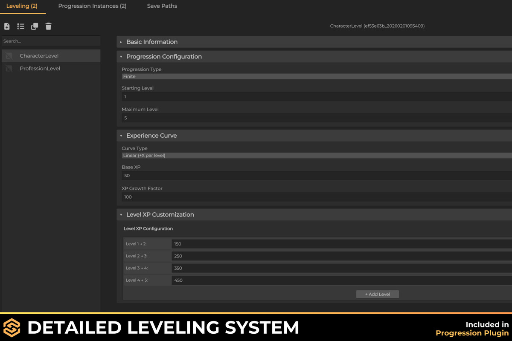Open the Save Paths tab

[x=162, y=6]
